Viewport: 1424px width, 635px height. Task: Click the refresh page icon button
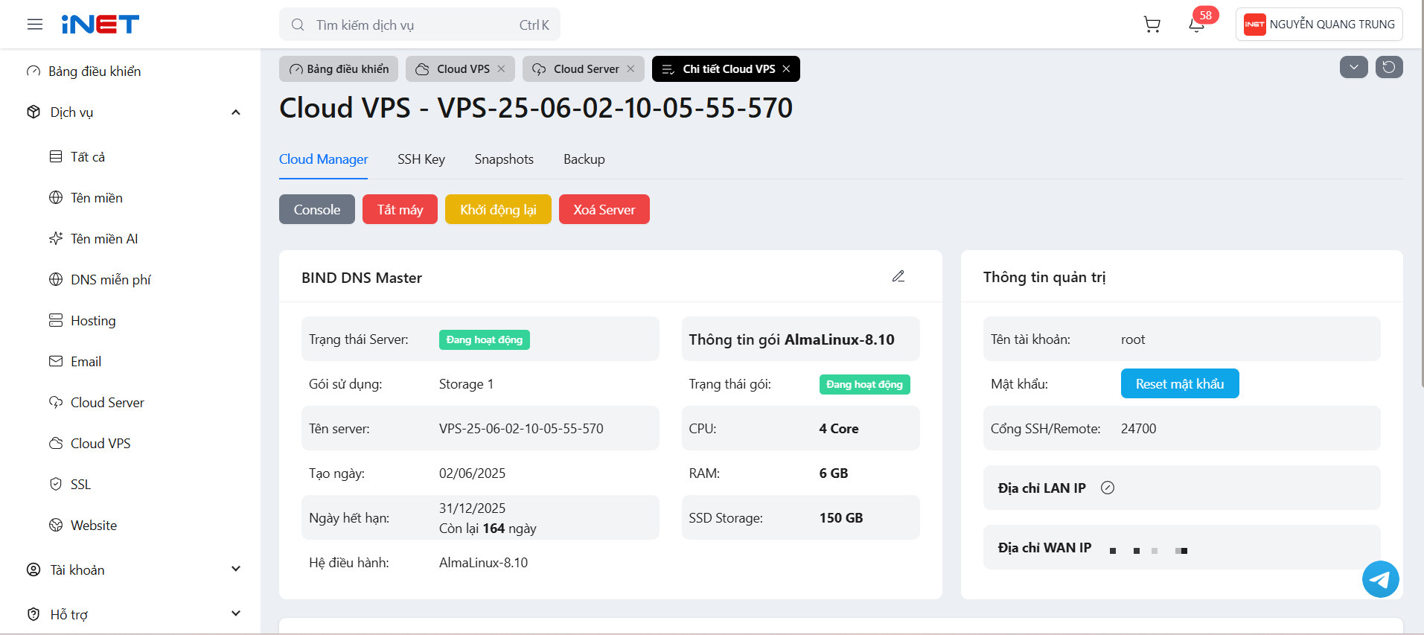(1389, 67)
